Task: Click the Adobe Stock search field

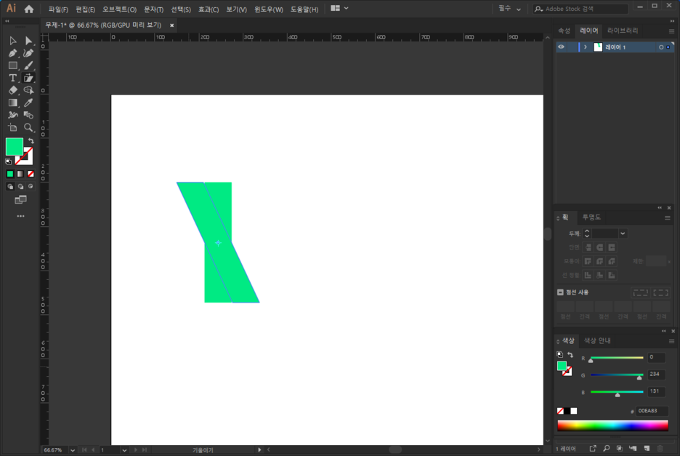Action: coord(580,9)
